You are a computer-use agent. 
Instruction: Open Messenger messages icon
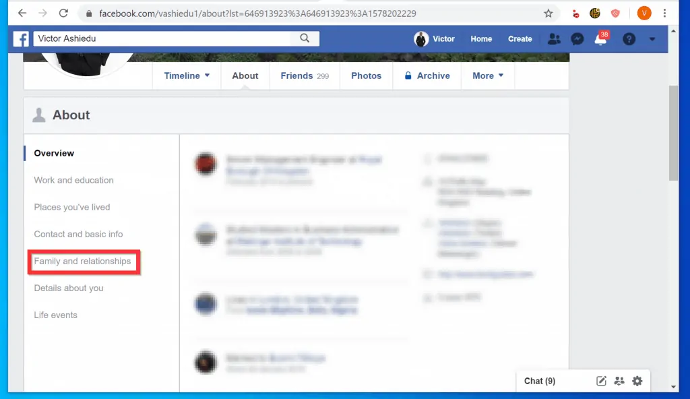click(577, 38)
